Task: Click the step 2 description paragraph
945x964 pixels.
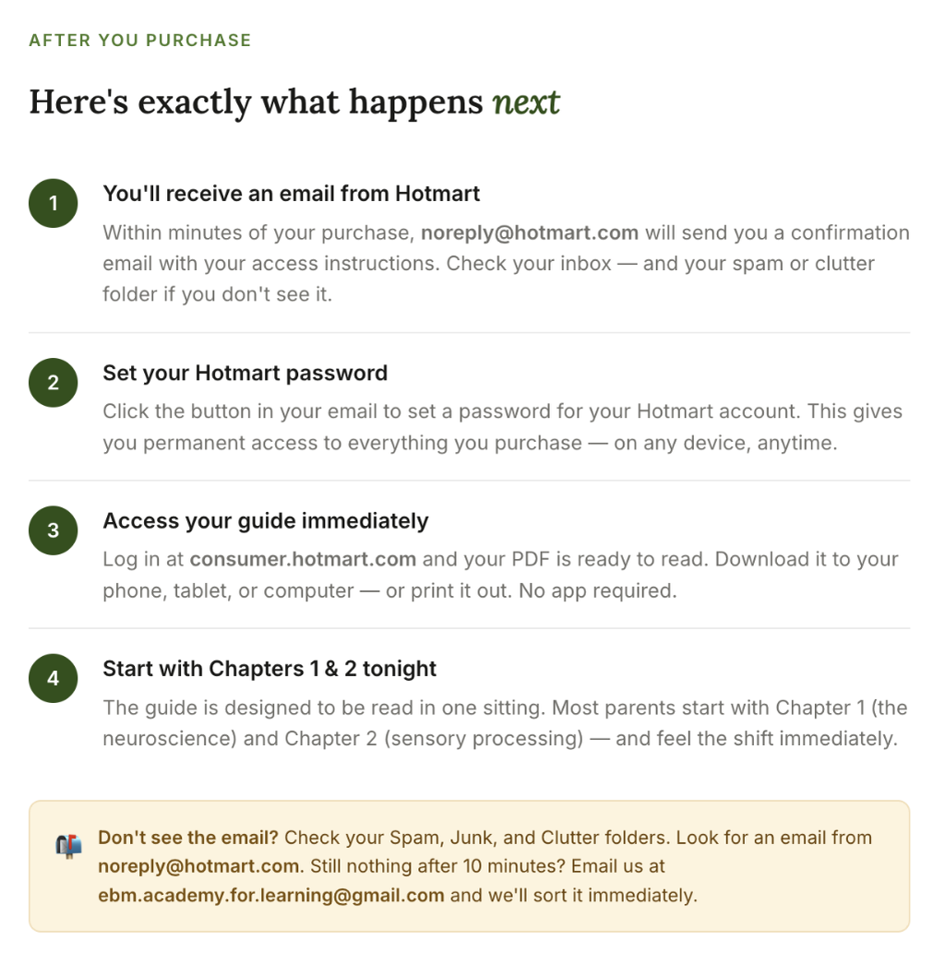Action: click(x=503, y=427)
